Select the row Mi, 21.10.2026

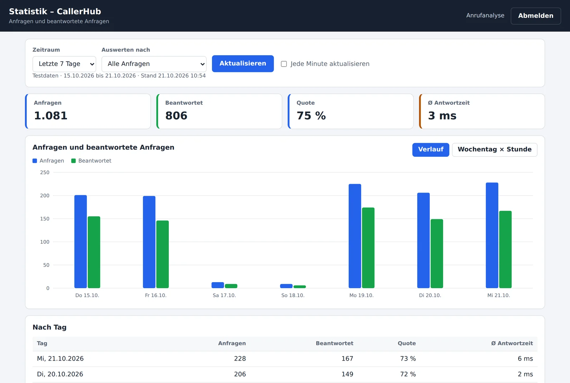point(285,359)
